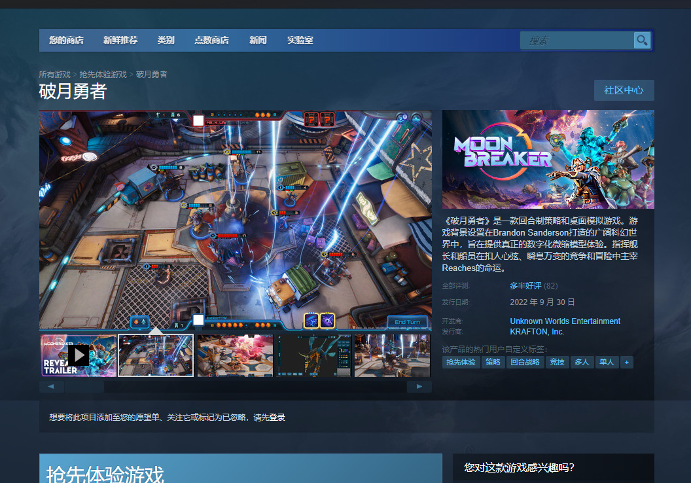This screenshot has width=691, height=483.
Task: Open the 您的商店 menu
Action: click(x=67, y=40)
